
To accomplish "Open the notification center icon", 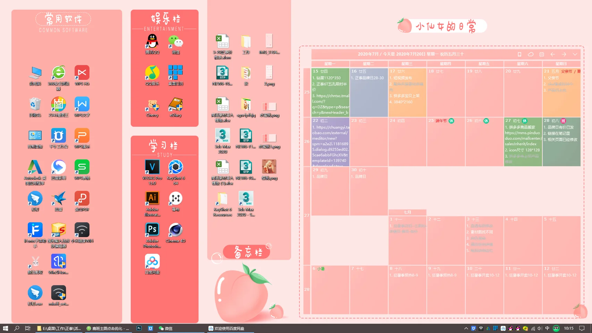I will (582, 328).
